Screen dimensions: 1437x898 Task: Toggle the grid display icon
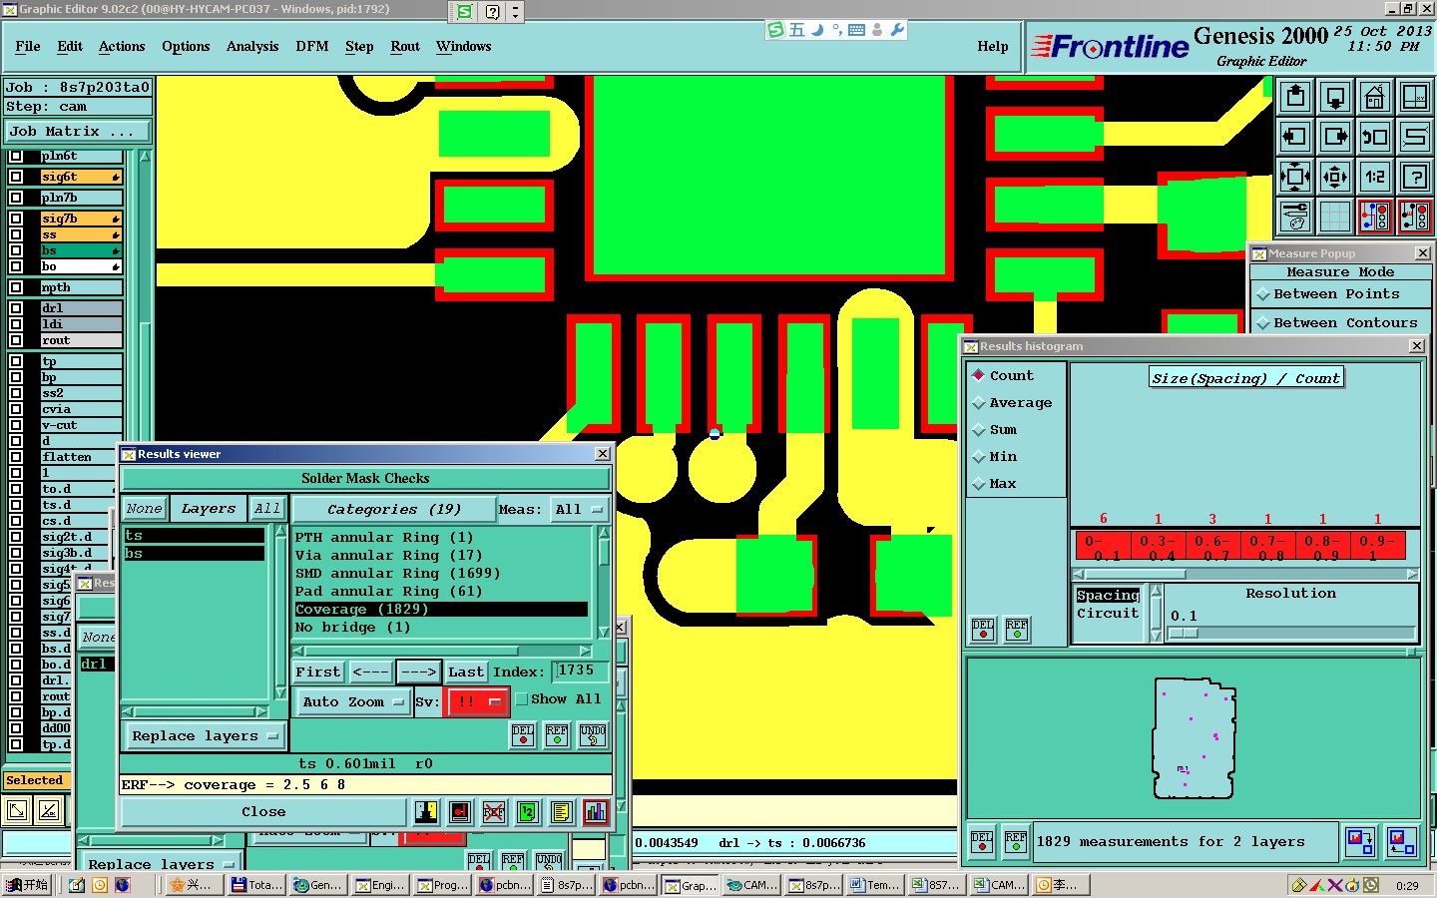tap(1335, 217)
